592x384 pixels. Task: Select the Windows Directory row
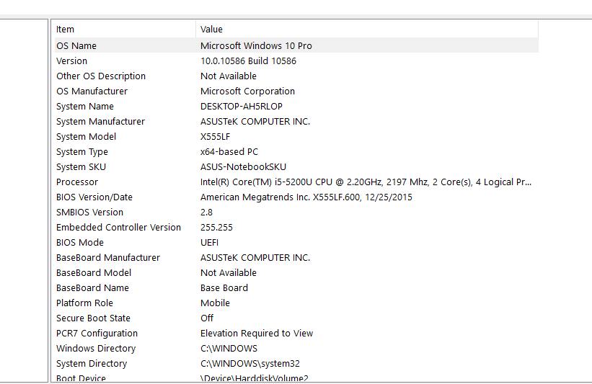tap(296, 348)
